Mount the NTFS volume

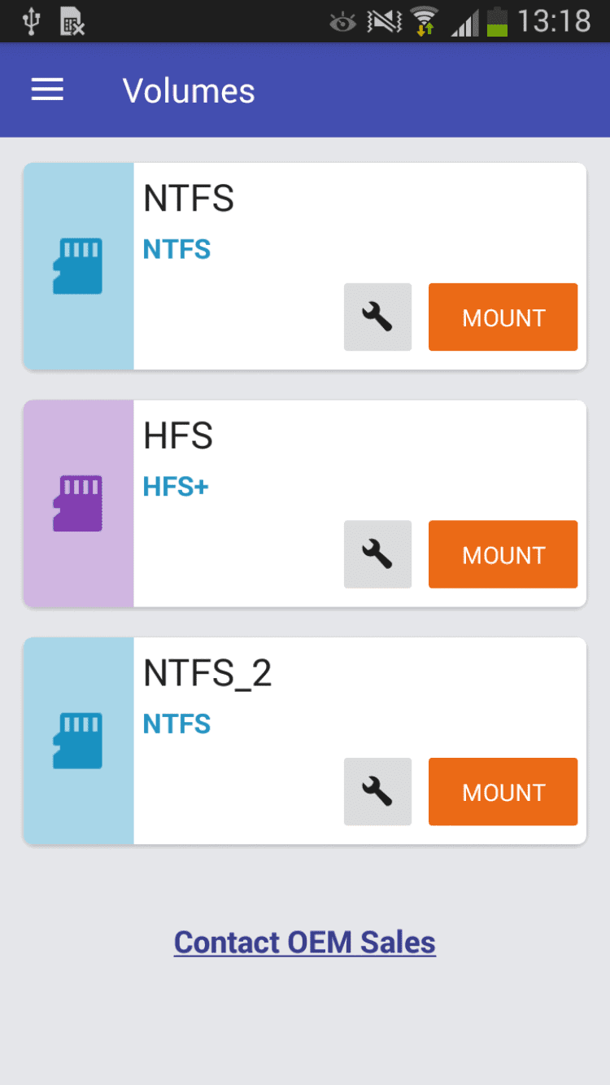[x=503, y=317]
